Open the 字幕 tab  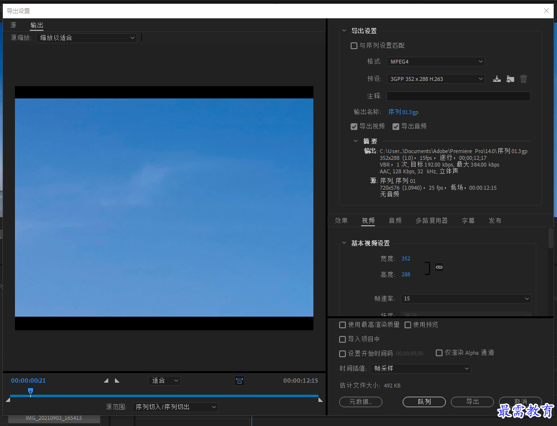(468, 220)
